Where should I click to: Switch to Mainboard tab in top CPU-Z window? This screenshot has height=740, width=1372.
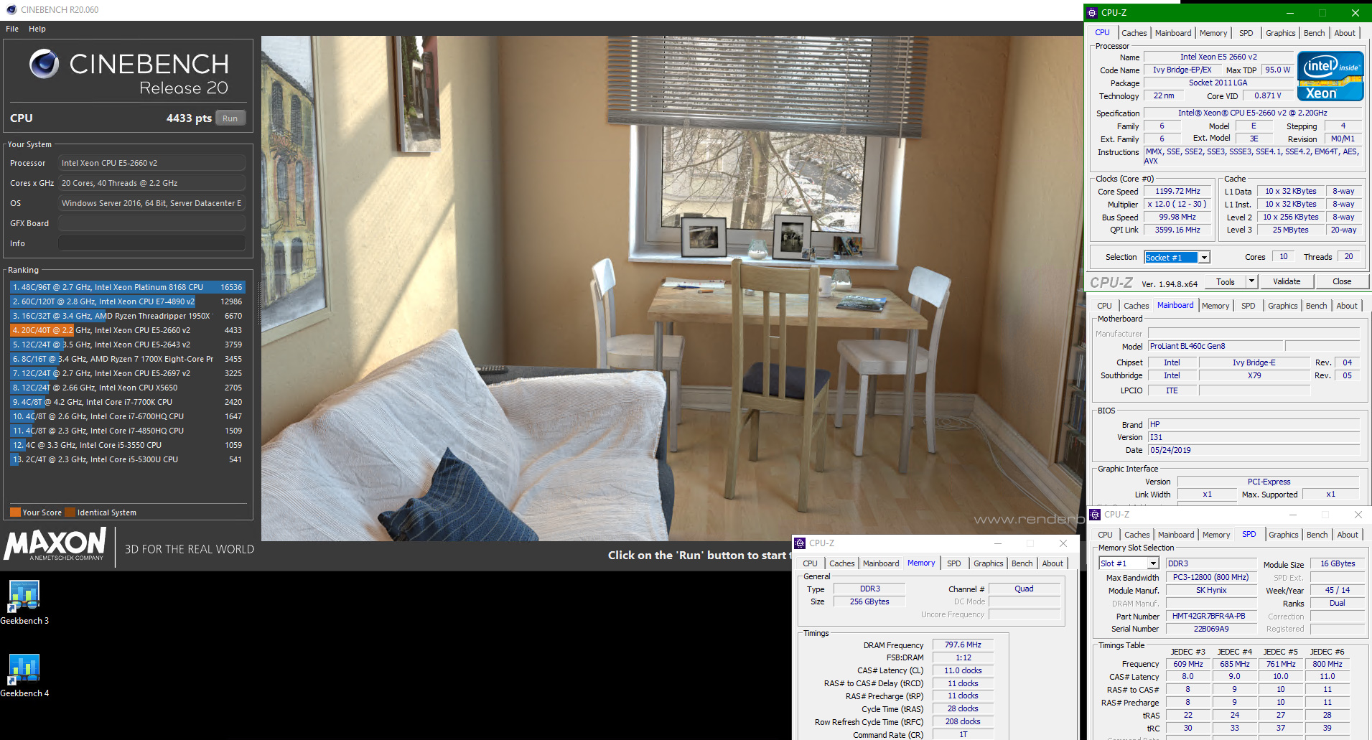point(1173,33)
